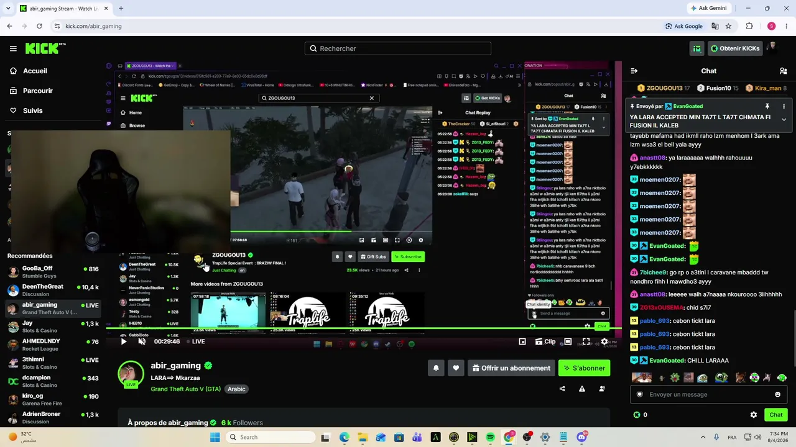Open kiro_og recommended channel
Viewport: 796px width, 447px height.
(x=52, y=399)
